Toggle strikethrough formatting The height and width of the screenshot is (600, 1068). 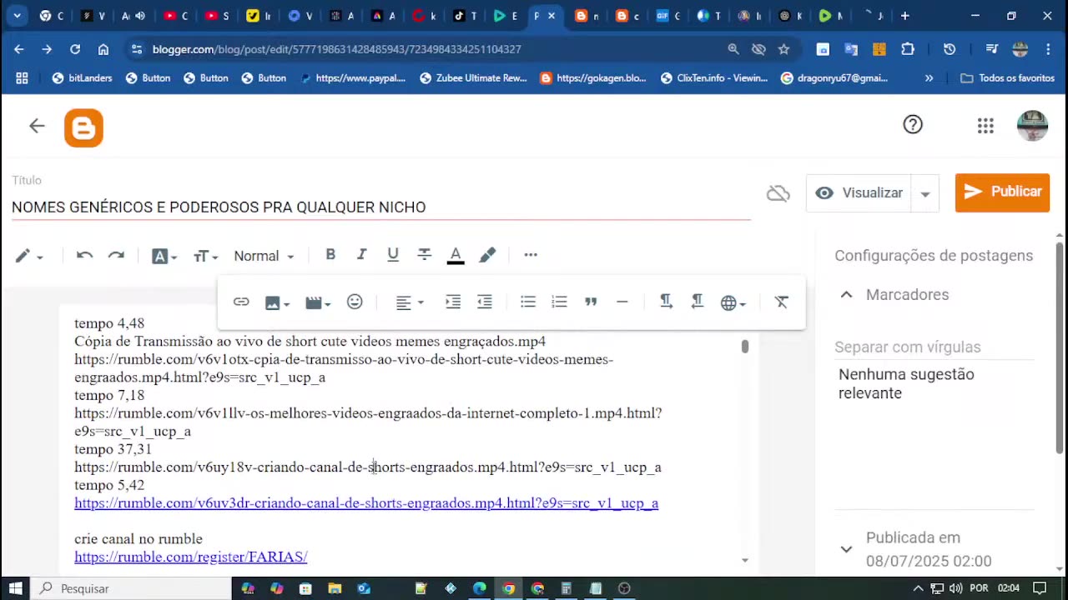tap(424, 255)
